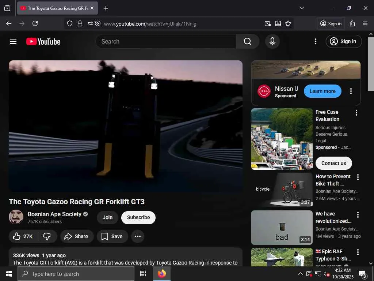Click the search magnifier button
The width and height of the screenshot is (374, 281).
tap(248, 41)
